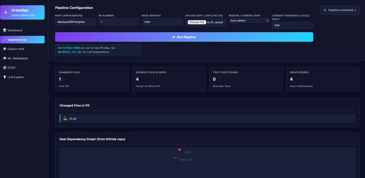Click the 'Real Repo Tests' caption
Viewport: 365px width, 178px height.
click(221, 87)
